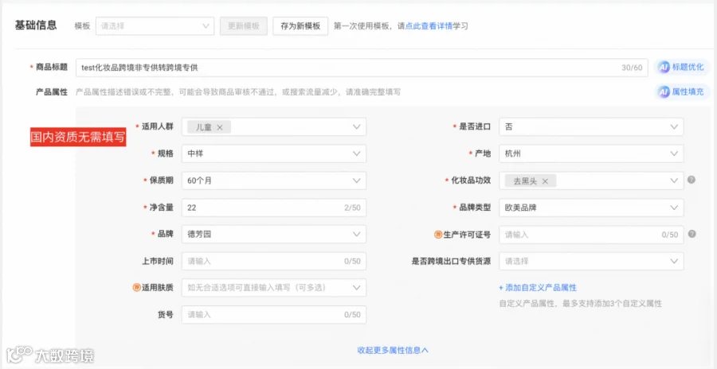Click recommended badge icon next to 生产许可证号
The width and height of the screenshot is (717, 369).
coord(437,235)
